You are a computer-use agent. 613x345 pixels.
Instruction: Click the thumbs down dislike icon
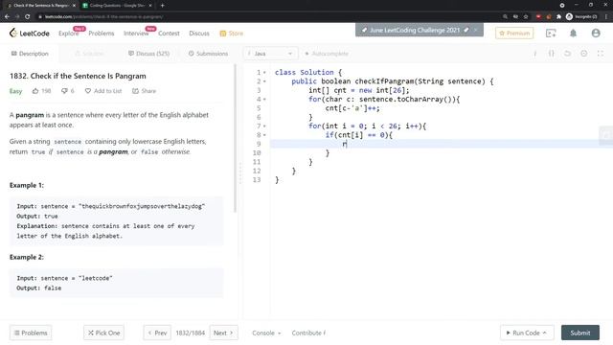pos(64,91)
